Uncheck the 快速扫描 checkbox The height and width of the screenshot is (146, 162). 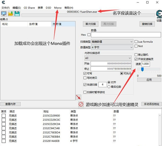(x=85, y=85)
